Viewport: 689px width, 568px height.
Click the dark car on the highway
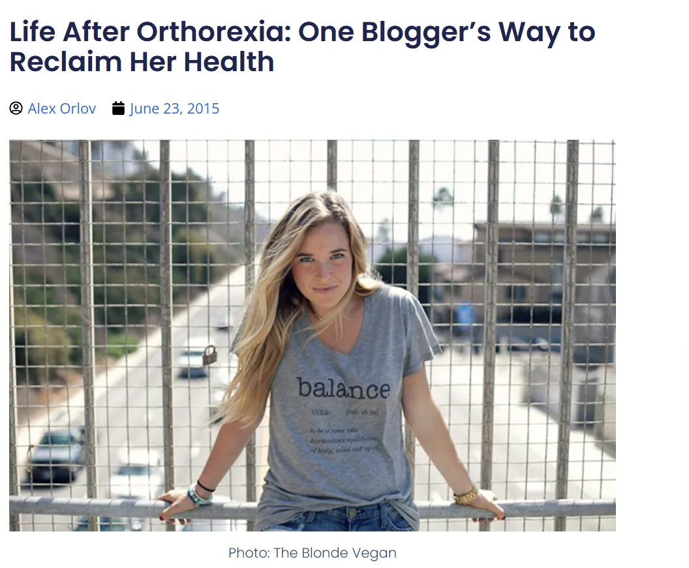tap(56, 454)
